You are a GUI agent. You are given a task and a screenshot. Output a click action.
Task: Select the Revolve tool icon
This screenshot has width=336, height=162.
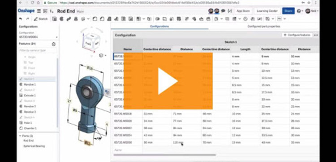coord(61,19)
